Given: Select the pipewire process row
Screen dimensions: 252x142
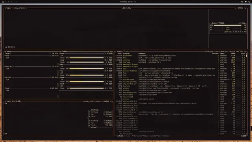Looking at the screenshot, I should (180, 132).
